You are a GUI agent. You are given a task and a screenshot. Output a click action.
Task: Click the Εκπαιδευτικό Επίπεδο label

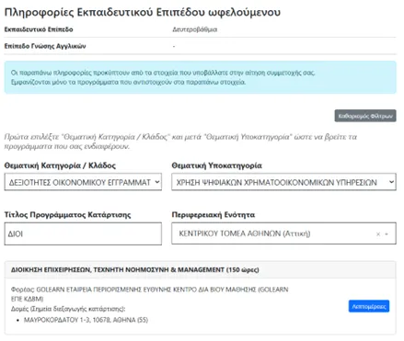pyautogui.click(x=39, y=29)
